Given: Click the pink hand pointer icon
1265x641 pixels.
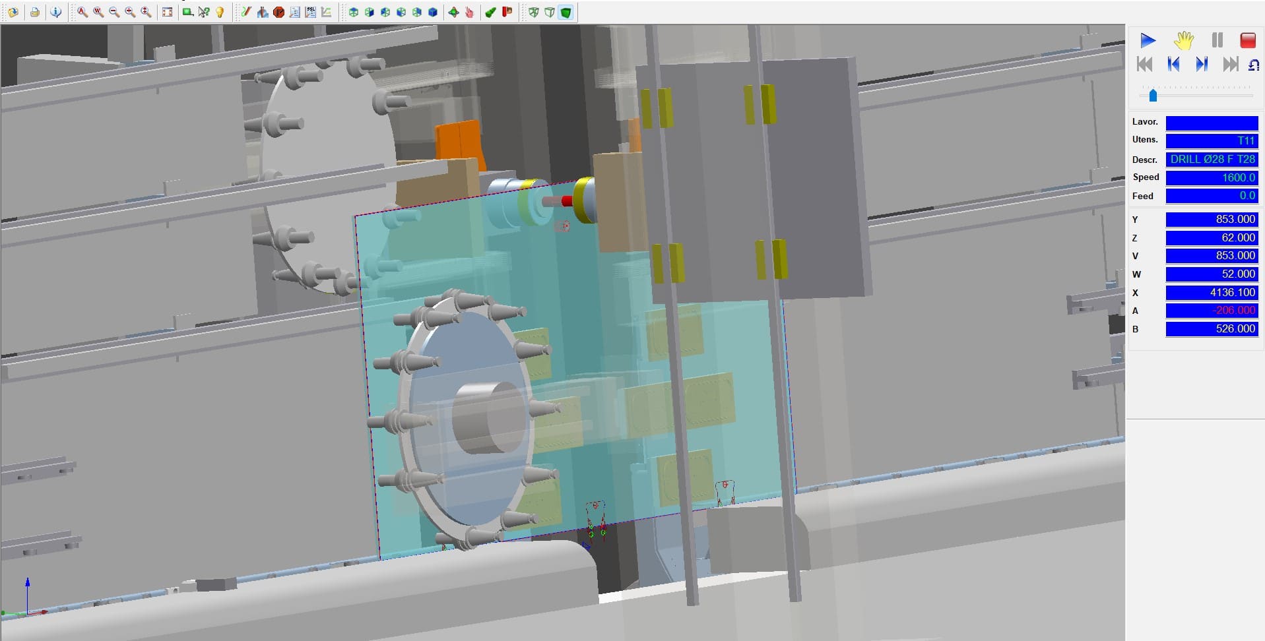Looking at the screenshot, I should click(x=469, y=12).
